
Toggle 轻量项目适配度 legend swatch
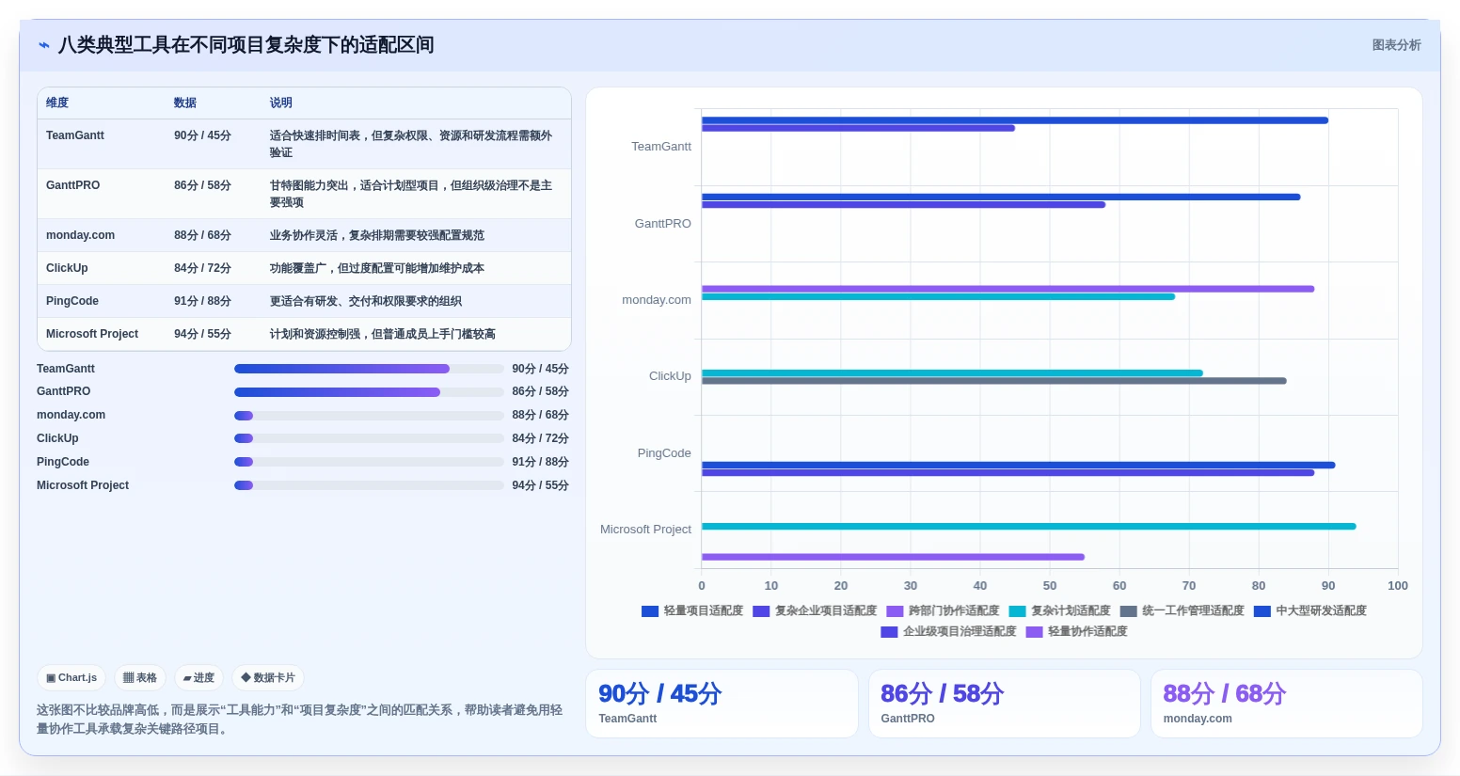tap(650, 611)
